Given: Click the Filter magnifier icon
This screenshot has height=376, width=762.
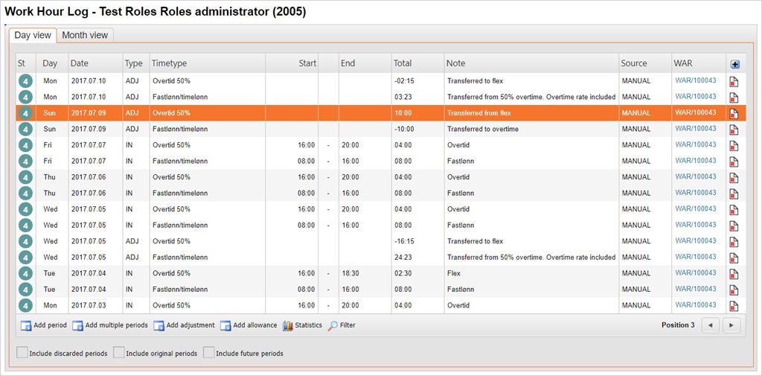Looking at the screenshot, I should tap(333, 325).
